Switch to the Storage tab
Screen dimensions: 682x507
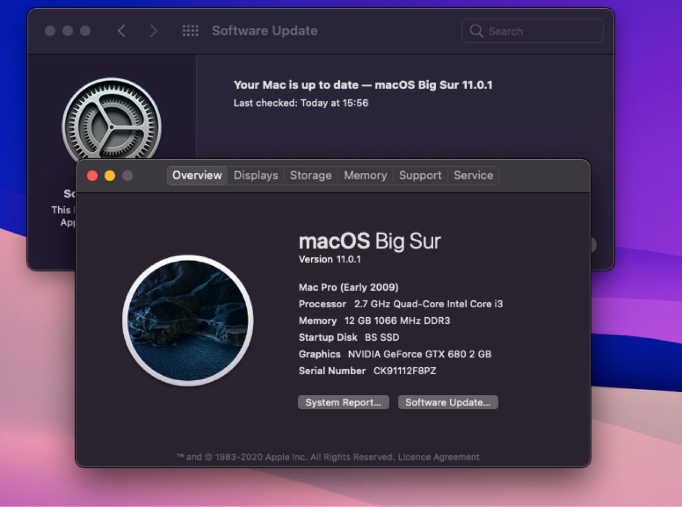point(311,176)
